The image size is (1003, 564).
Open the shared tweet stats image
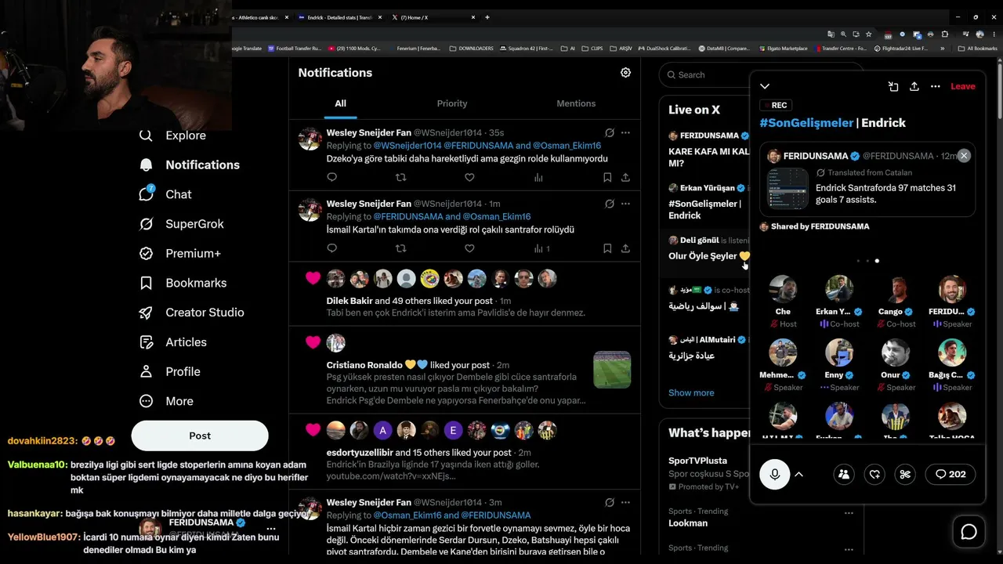[x=788, y=189]
